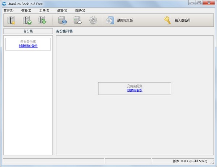Viewport: 217px width, 167px height.
Task: Open the 恢复(Z) menu
Action: coord(26,10)
